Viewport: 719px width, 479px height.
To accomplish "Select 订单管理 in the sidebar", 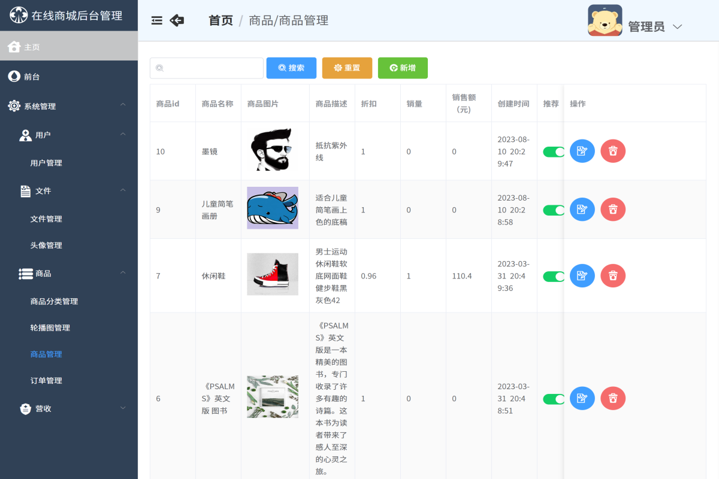I will click(46, 380).
